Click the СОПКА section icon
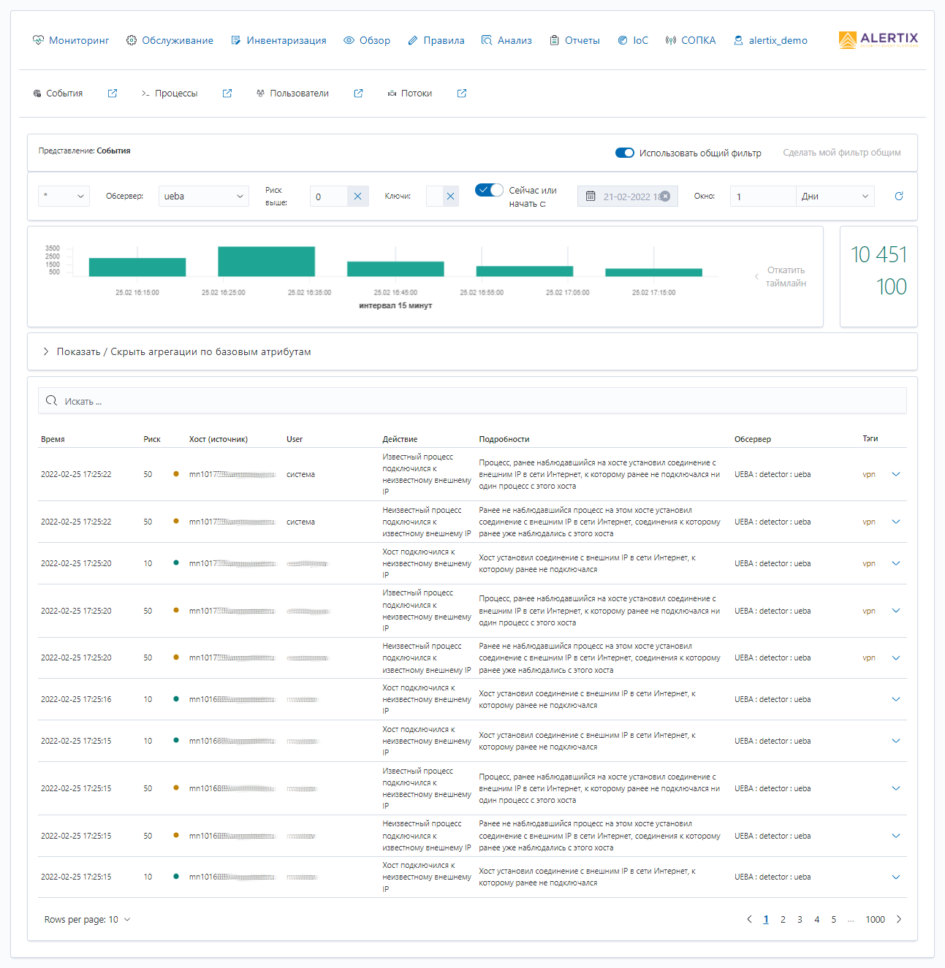This screenshot has height=968, width=945. [x=669, y=40]
